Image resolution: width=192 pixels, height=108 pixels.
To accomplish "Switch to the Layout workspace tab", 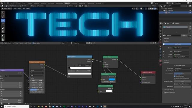I will pos(30,3).
